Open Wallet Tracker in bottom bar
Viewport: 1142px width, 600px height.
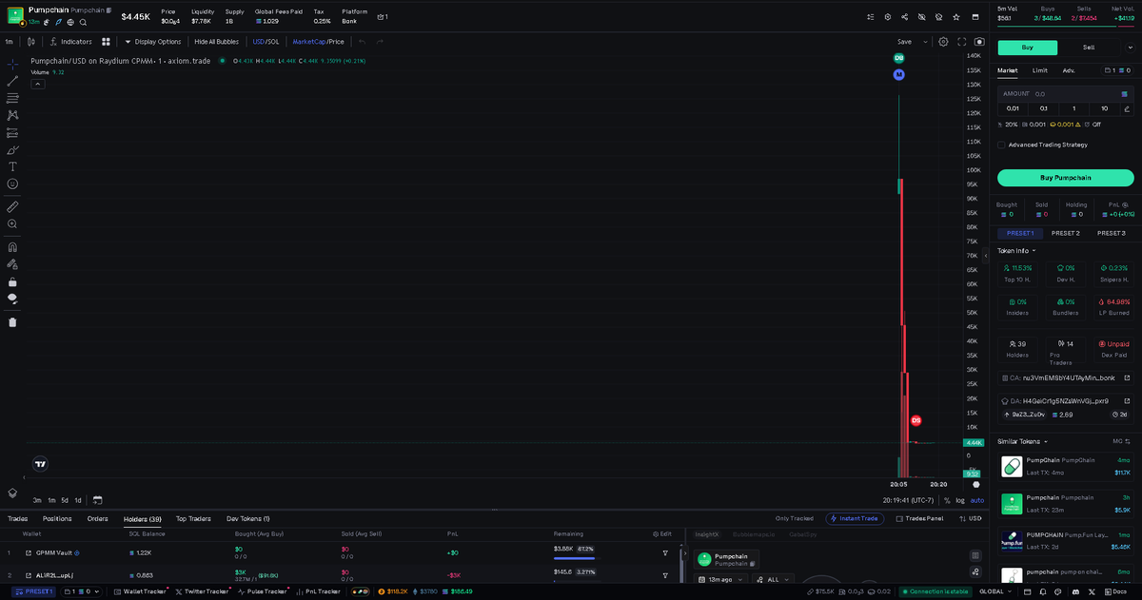[139, 591]
